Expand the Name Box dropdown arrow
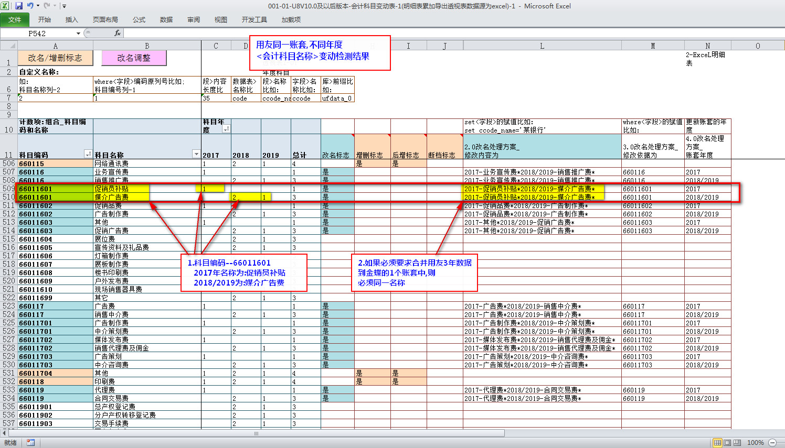 tap(78, 34)
